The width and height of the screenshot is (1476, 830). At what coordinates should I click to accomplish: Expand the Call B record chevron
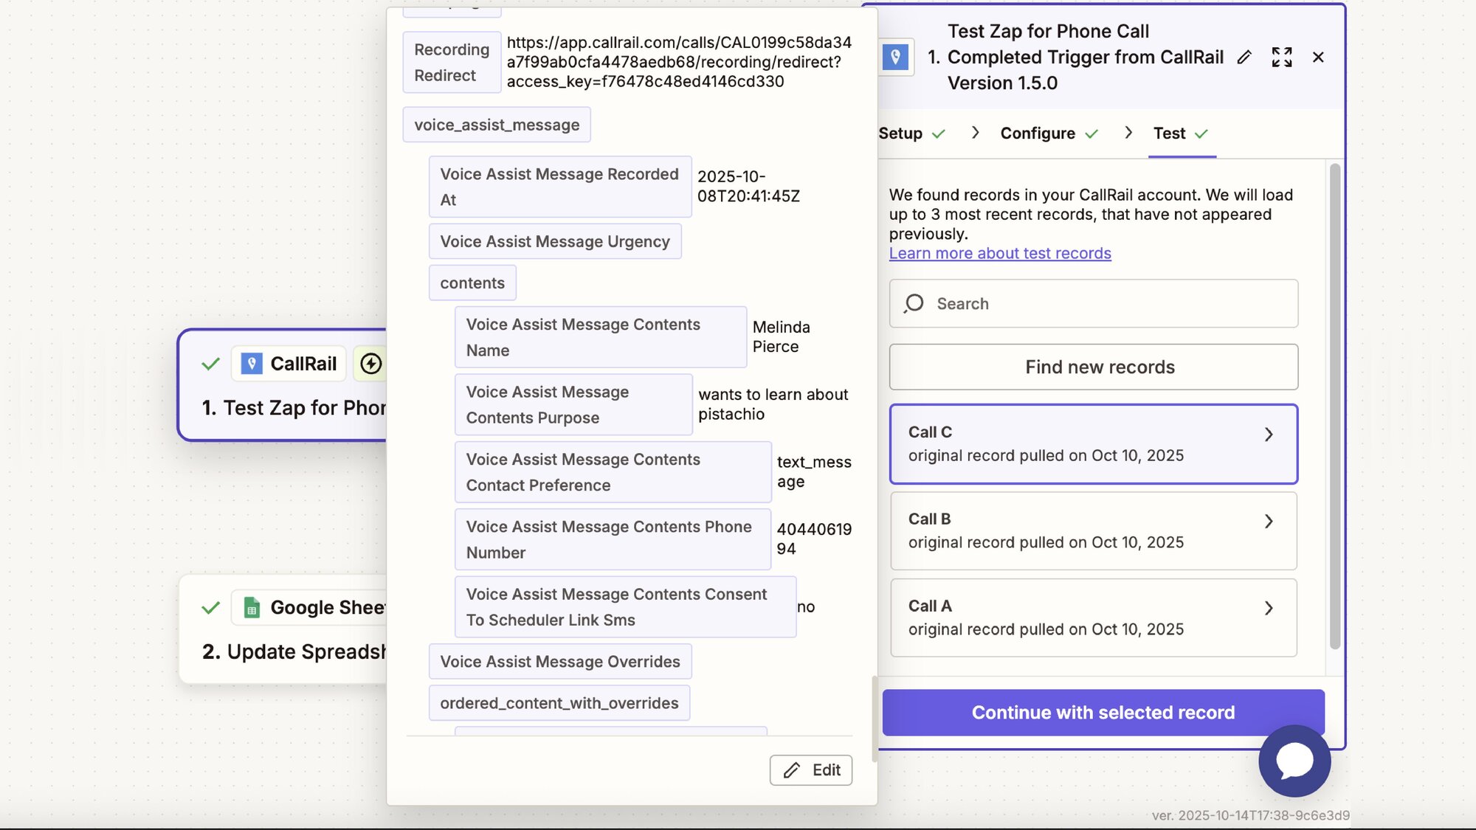1269,522
